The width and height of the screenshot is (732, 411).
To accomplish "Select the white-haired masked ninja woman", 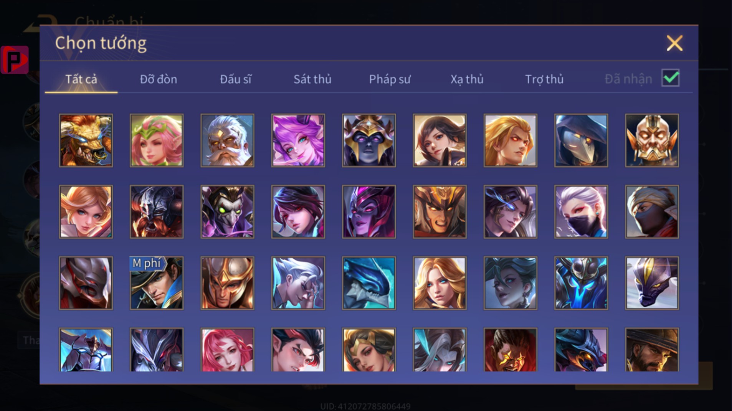I will click(x=581, y=212).
